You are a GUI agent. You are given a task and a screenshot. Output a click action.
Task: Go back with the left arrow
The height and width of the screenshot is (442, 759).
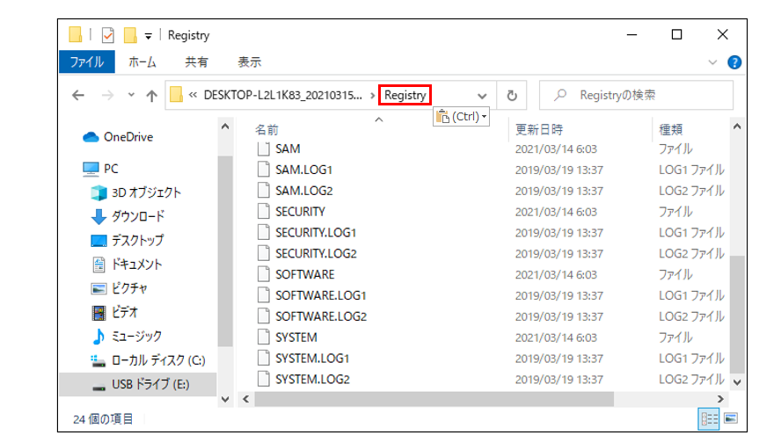pos(78,95)
